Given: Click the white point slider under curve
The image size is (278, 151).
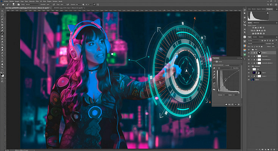Looking at the screenshot, I should (x=239, y=93).
